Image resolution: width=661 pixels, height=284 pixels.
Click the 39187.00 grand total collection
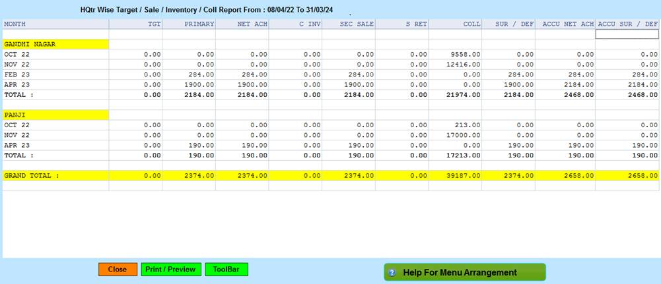click(x=464, y=176)
